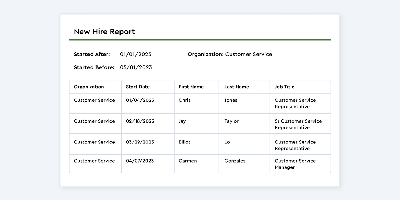Sort by the Organization column header
The height and width of the screenshot is (200, 400).
point(89,87)
